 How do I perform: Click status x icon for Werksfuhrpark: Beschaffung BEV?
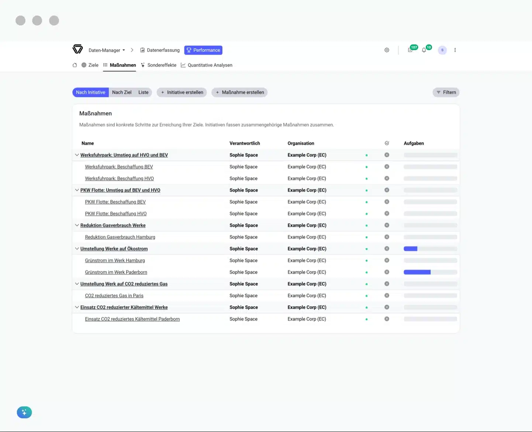click(387, 167)
